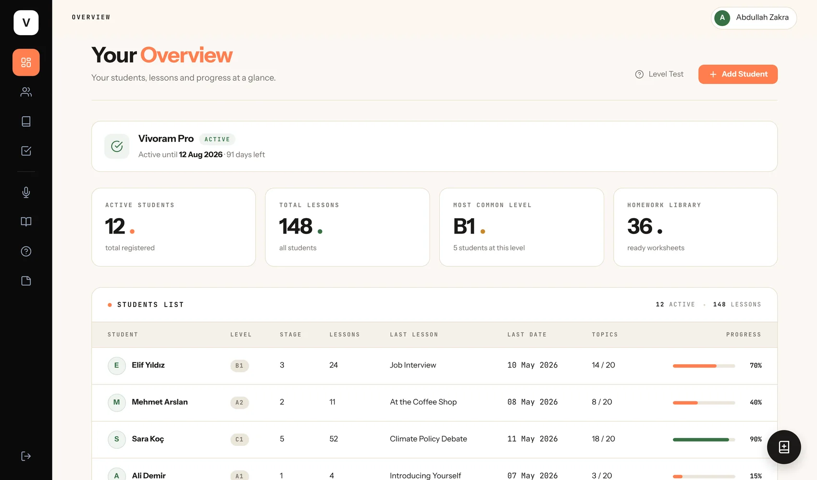
Task: Open the help question-mark icon in sidebar
Action: pos(26,251)
